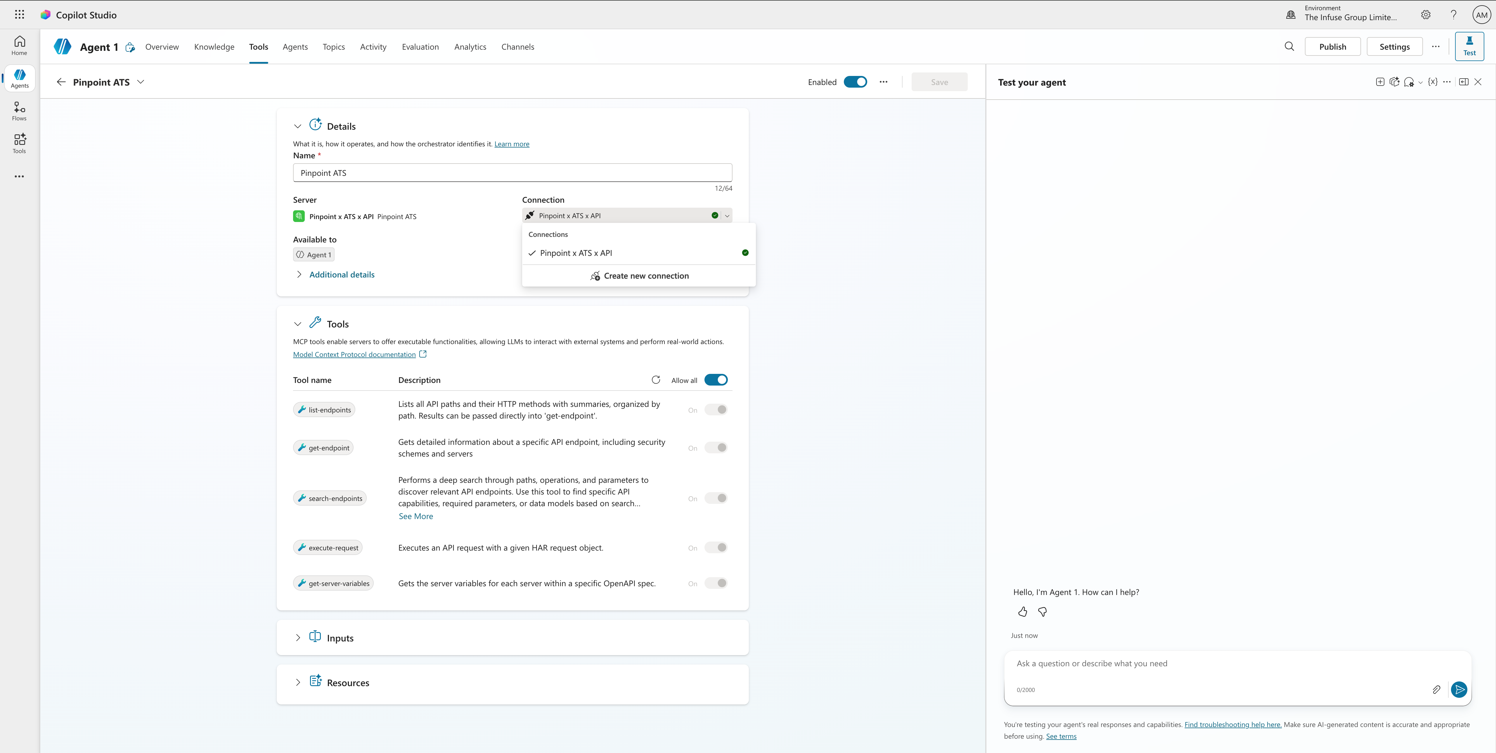Click the agent edit icon beside Agent 1
1496x753 pixels.
pyautogui.click(x=130, y=47)
